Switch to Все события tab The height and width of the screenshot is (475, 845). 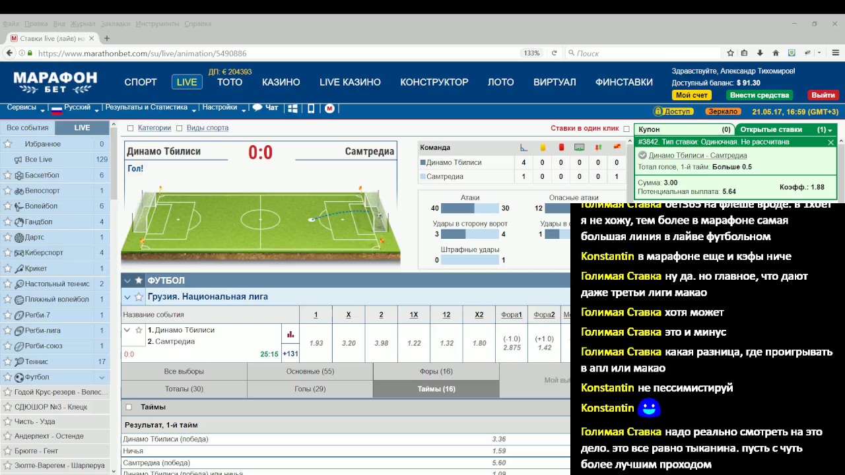tap(27, 128)
